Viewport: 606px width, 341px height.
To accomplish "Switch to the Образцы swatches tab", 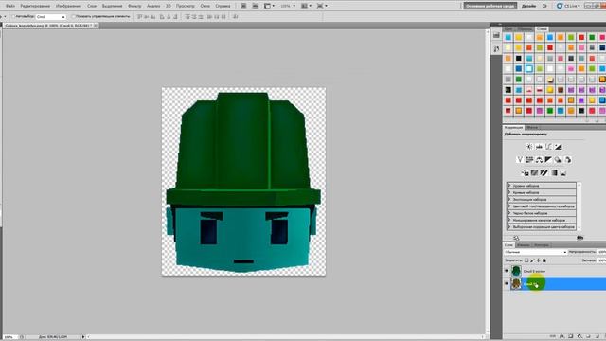I will pos(525,29).
